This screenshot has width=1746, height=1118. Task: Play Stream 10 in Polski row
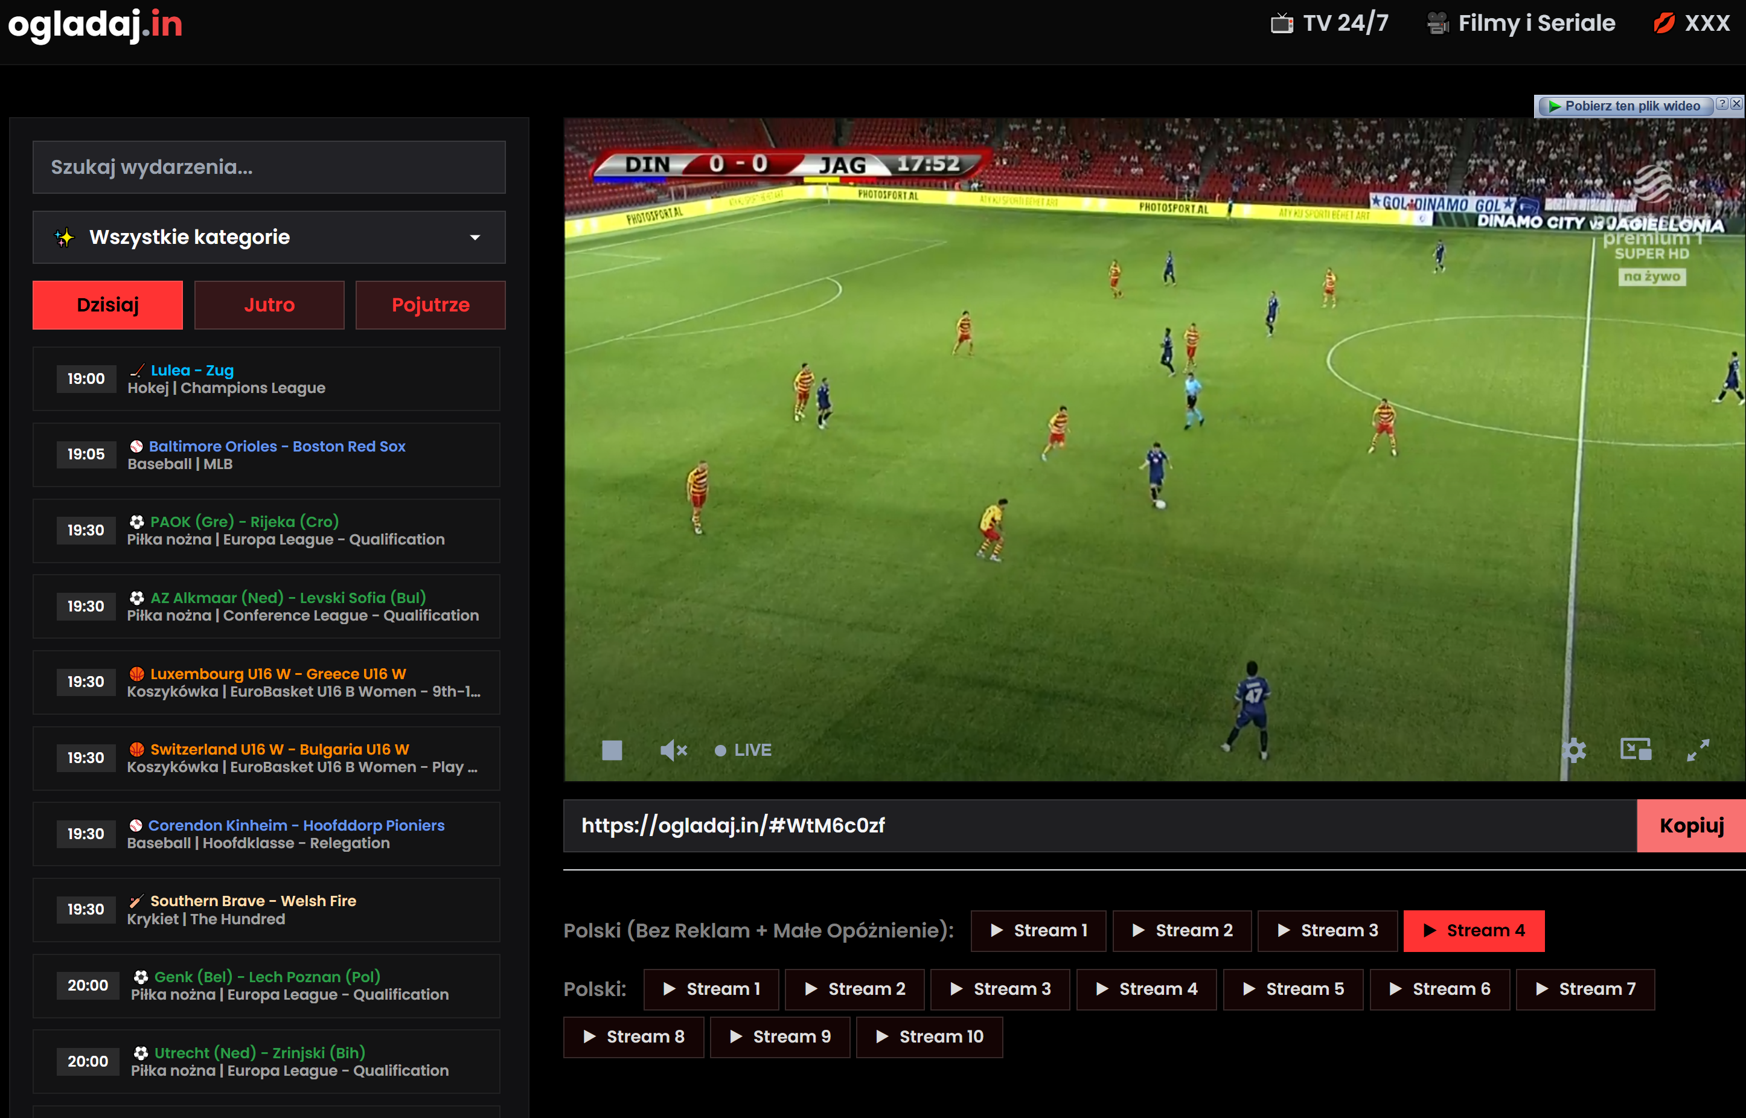pos(929,1037)
